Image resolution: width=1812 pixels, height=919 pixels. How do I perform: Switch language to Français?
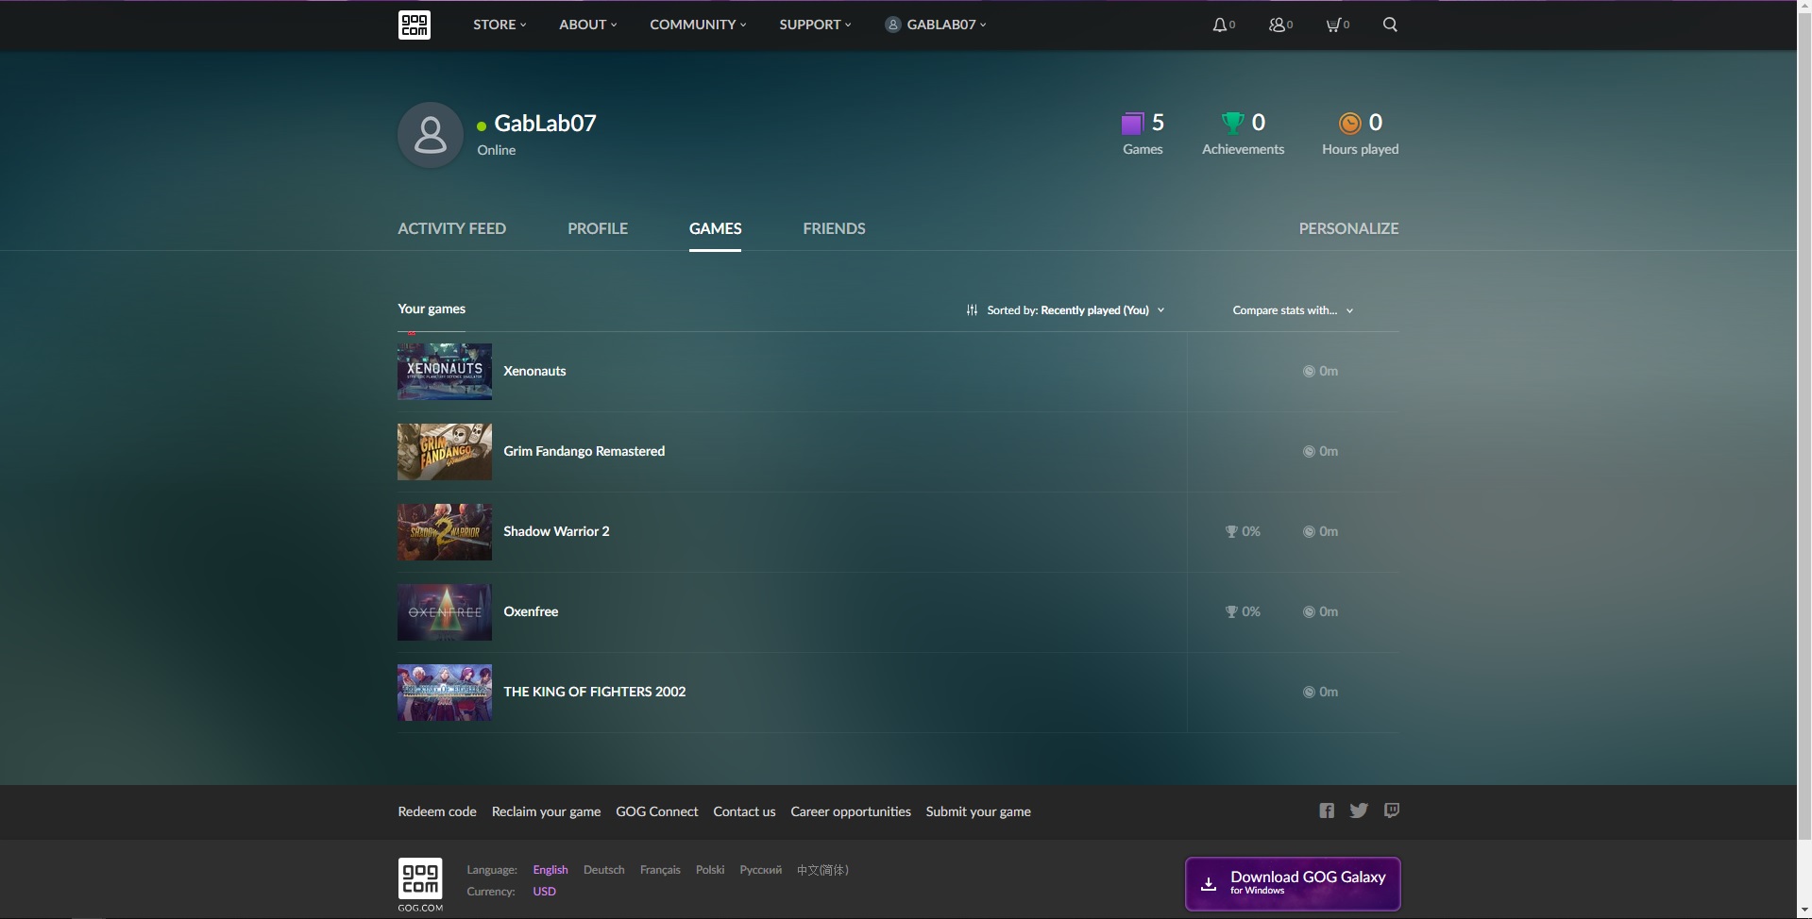pos(660,870)
